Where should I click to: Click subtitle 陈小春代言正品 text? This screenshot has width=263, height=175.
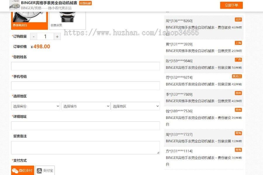pyautogui.click(x=60, y=8)
